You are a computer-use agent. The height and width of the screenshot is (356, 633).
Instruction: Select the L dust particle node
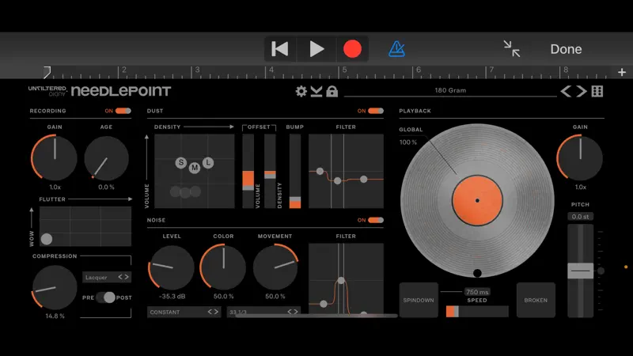(x=208, y=163)
